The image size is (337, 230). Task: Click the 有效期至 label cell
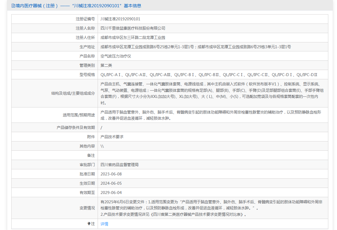pos(54,193)
